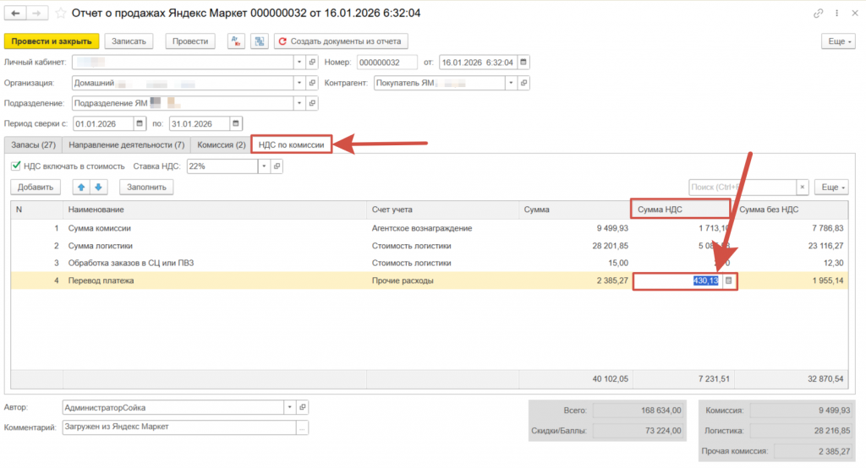
Task: Click the Дт/Кт postings icon
Action: (236, 41)
